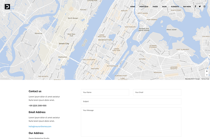210x139 pixels.
Task: Focus the Your Message text area
Action: [x=131, y=122]
